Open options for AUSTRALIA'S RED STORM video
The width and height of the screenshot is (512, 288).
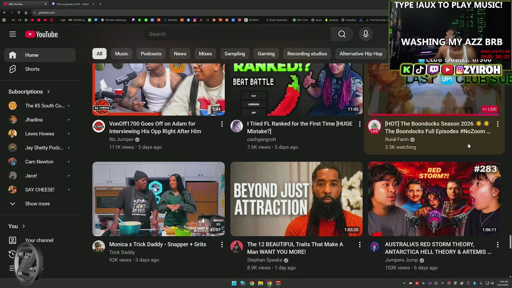(498, 244)
